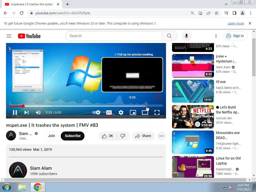Focus the YouTube Search field
The width and height of the screenshot is (256, 192).
[x=113, y=36]
